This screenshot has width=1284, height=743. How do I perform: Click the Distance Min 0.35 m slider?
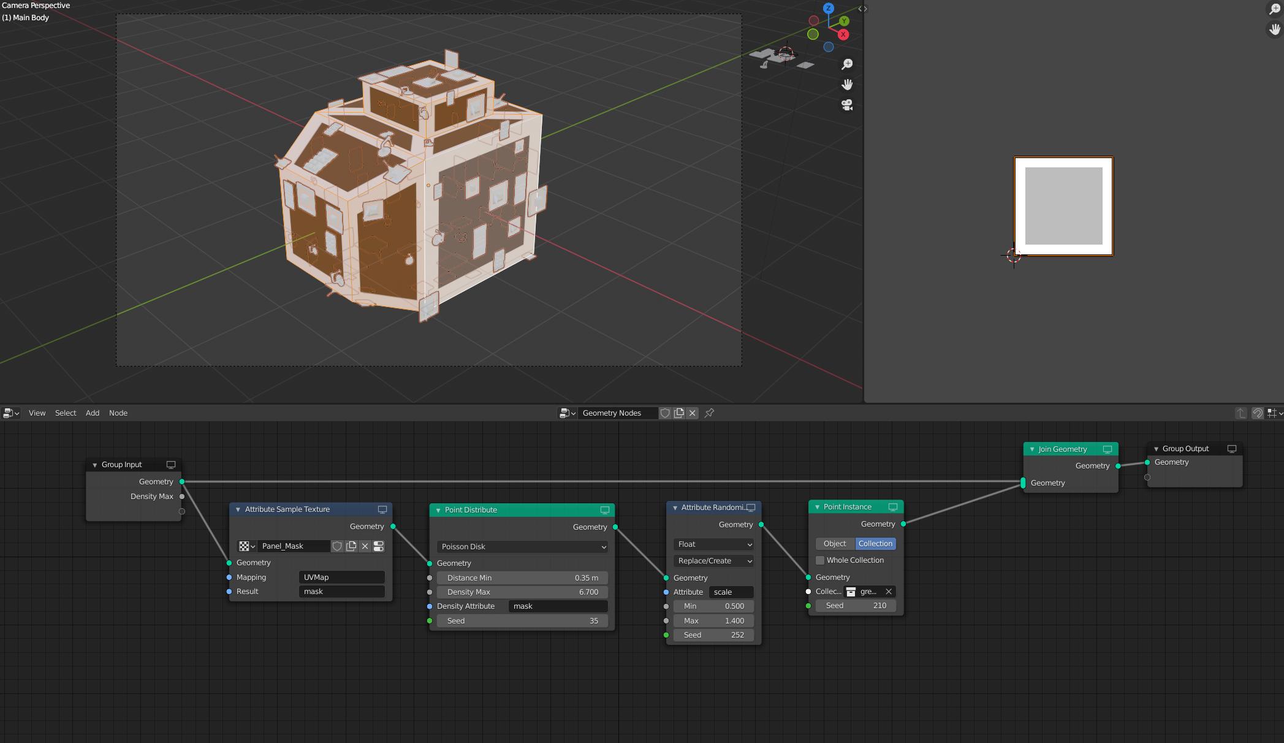(522, 578)
